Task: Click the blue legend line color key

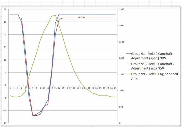Action: (x=129, y=54)
